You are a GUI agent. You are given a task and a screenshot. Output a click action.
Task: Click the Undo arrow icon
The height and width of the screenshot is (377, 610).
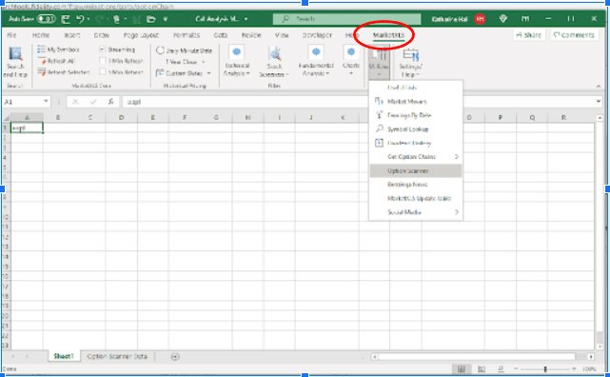click(80, 19)
